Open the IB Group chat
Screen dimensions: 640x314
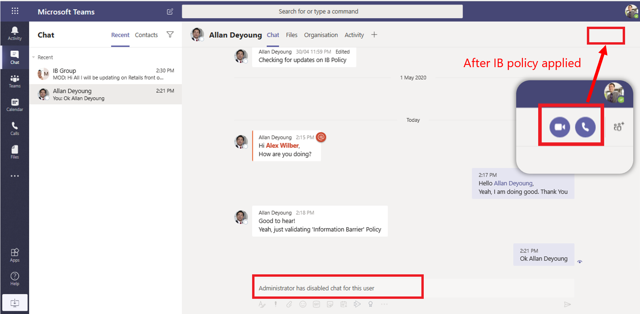[x=106, y=74]
